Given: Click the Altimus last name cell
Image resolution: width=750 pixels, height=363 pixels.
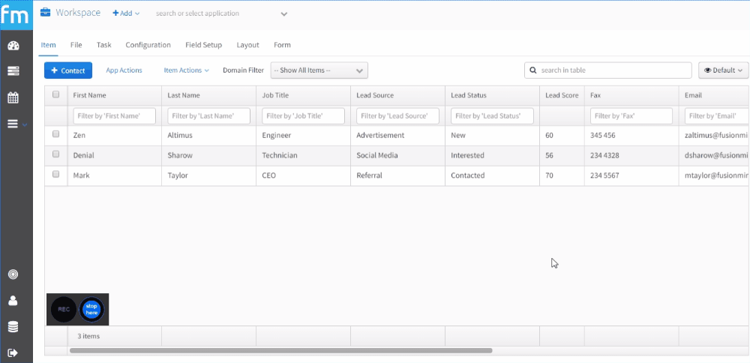Looking at the screenshot, I should [208, 135].
